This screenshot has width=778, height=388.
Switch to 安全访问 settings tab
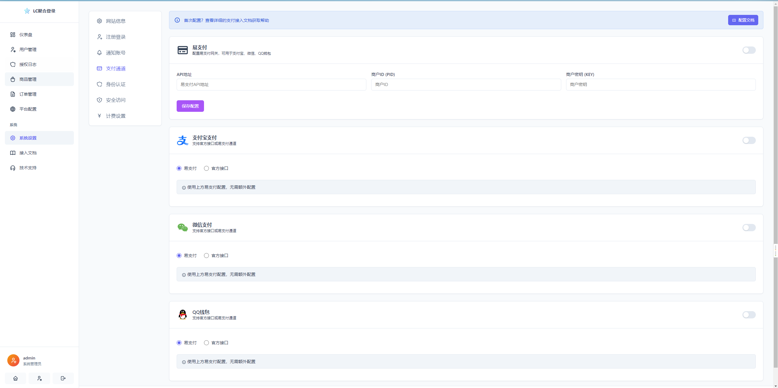[x=116, y=100]
